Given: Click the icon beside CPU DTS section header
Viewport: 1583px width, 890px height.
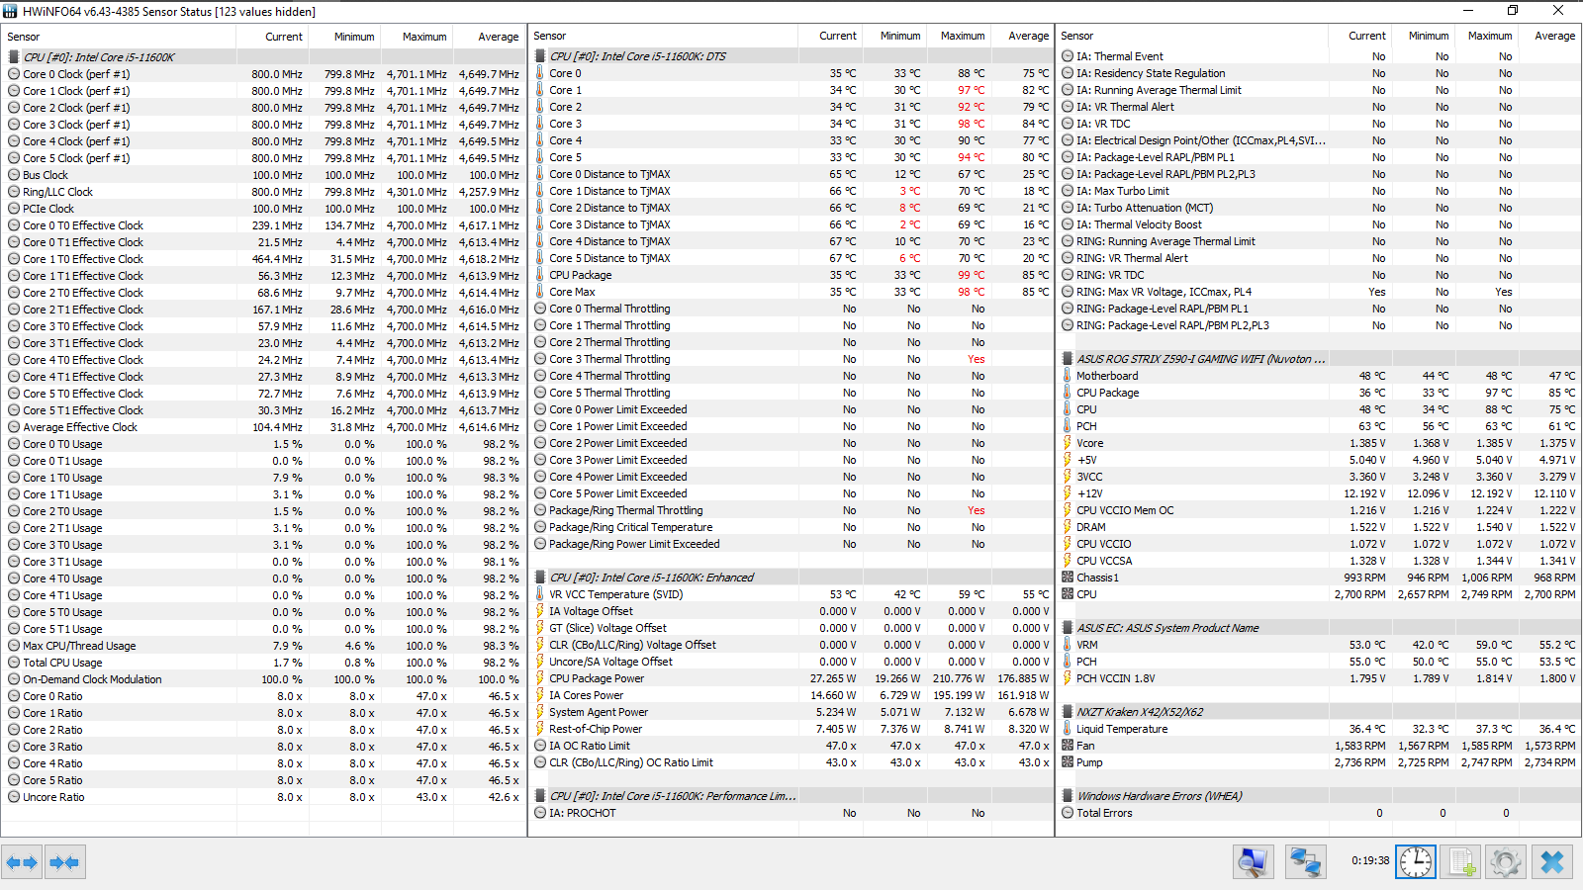Looking at the screenshot, I should [540, 56].
